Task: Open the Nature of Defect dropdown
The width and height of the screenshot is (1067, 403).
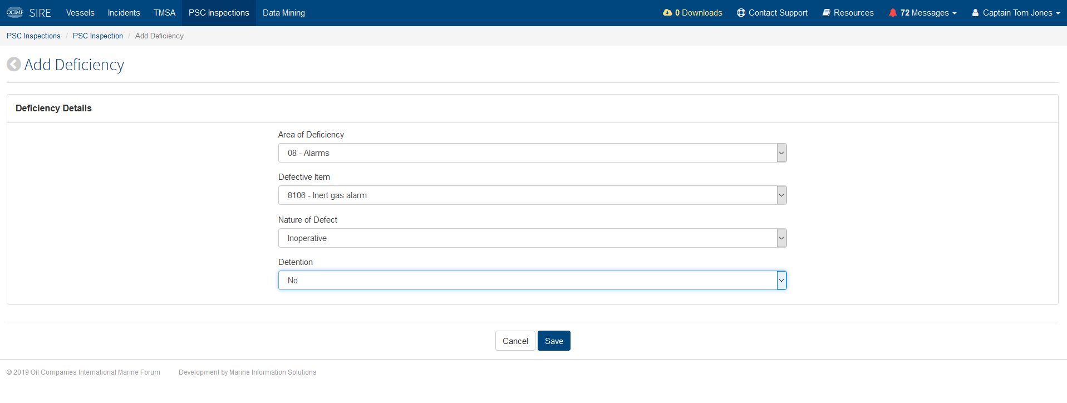Action: (x=532, y=238)
